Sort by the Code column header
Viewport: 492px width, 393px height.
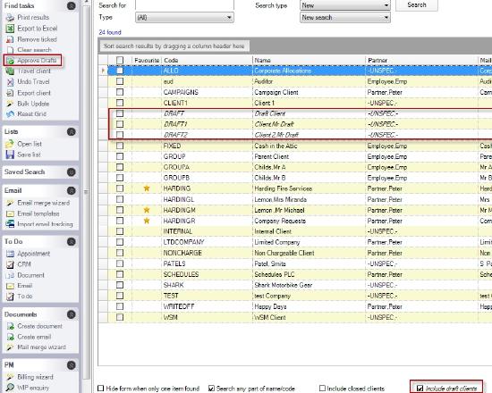pos(207,60)
